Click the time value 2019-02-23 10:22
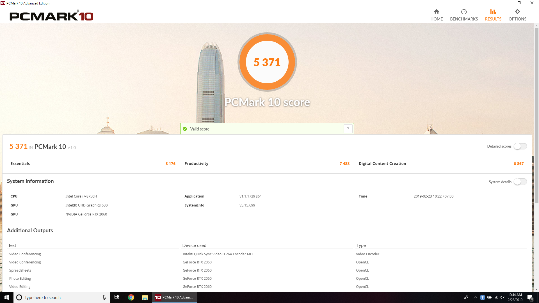This screenshot has height=303, width=539. point(433,196)
